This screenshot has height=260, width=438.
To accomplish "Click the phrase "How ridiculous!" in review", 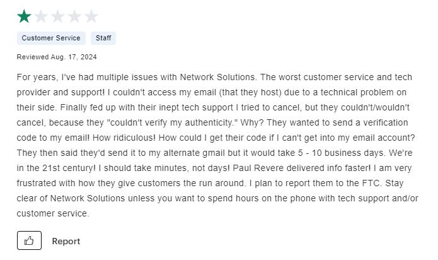I will pos(124,138).
